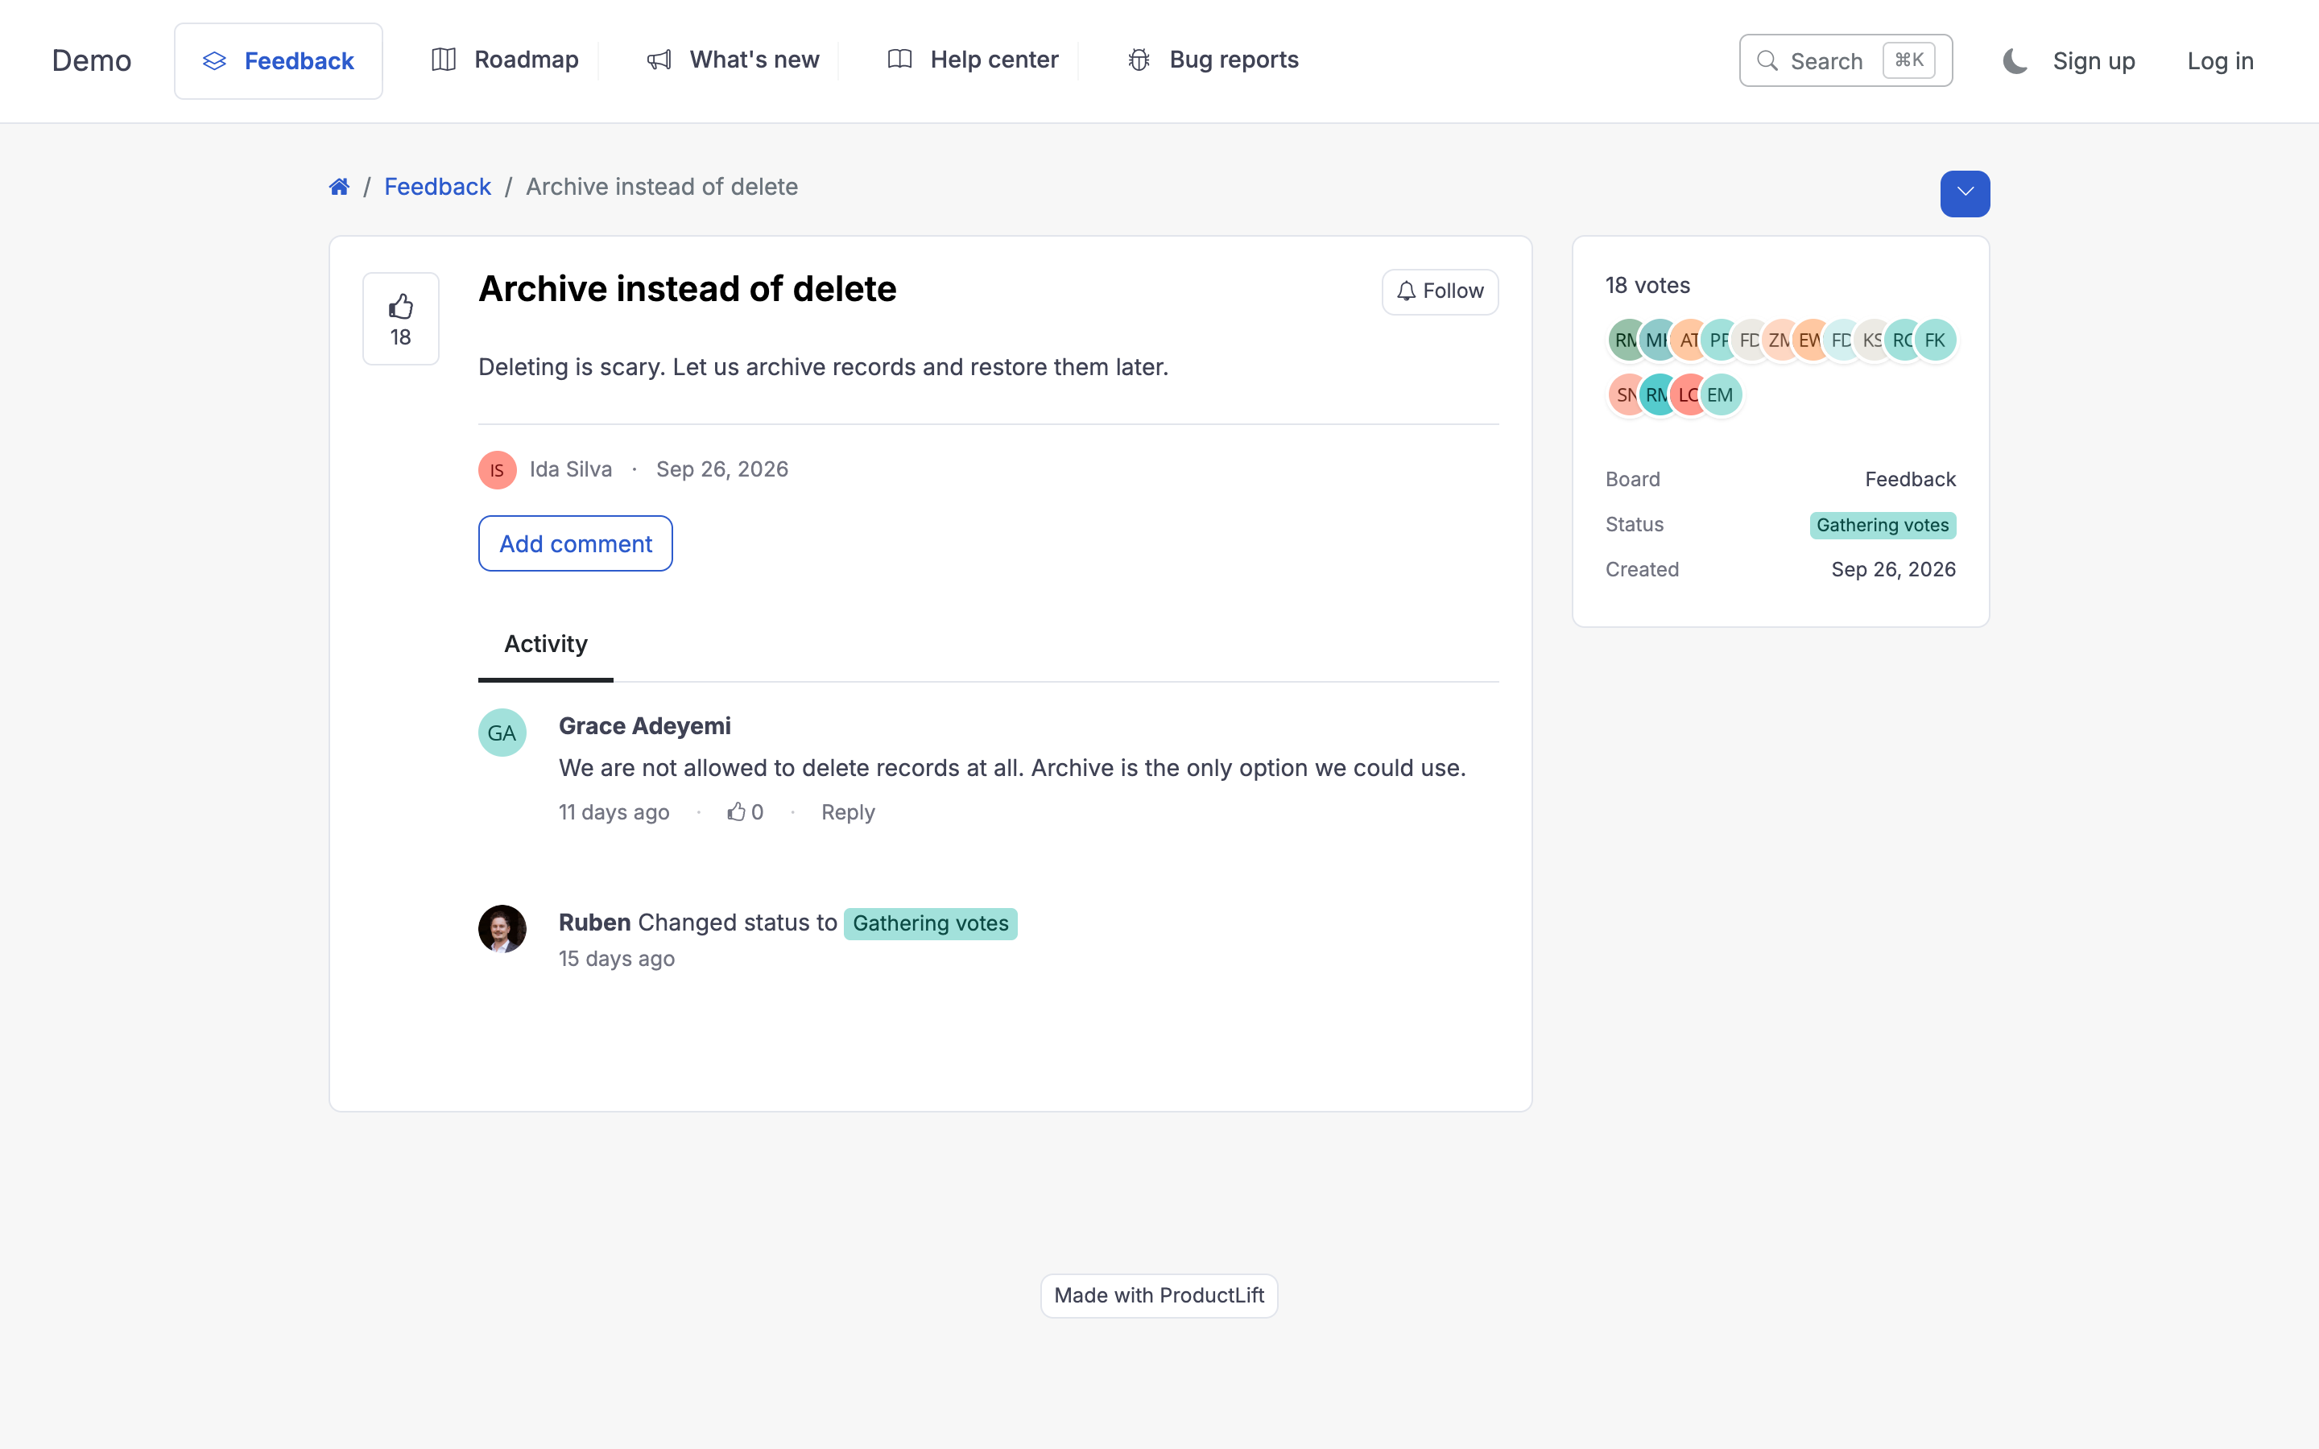
Task: Click the Feedback breadcrumb link
Action: click(437, 187)
